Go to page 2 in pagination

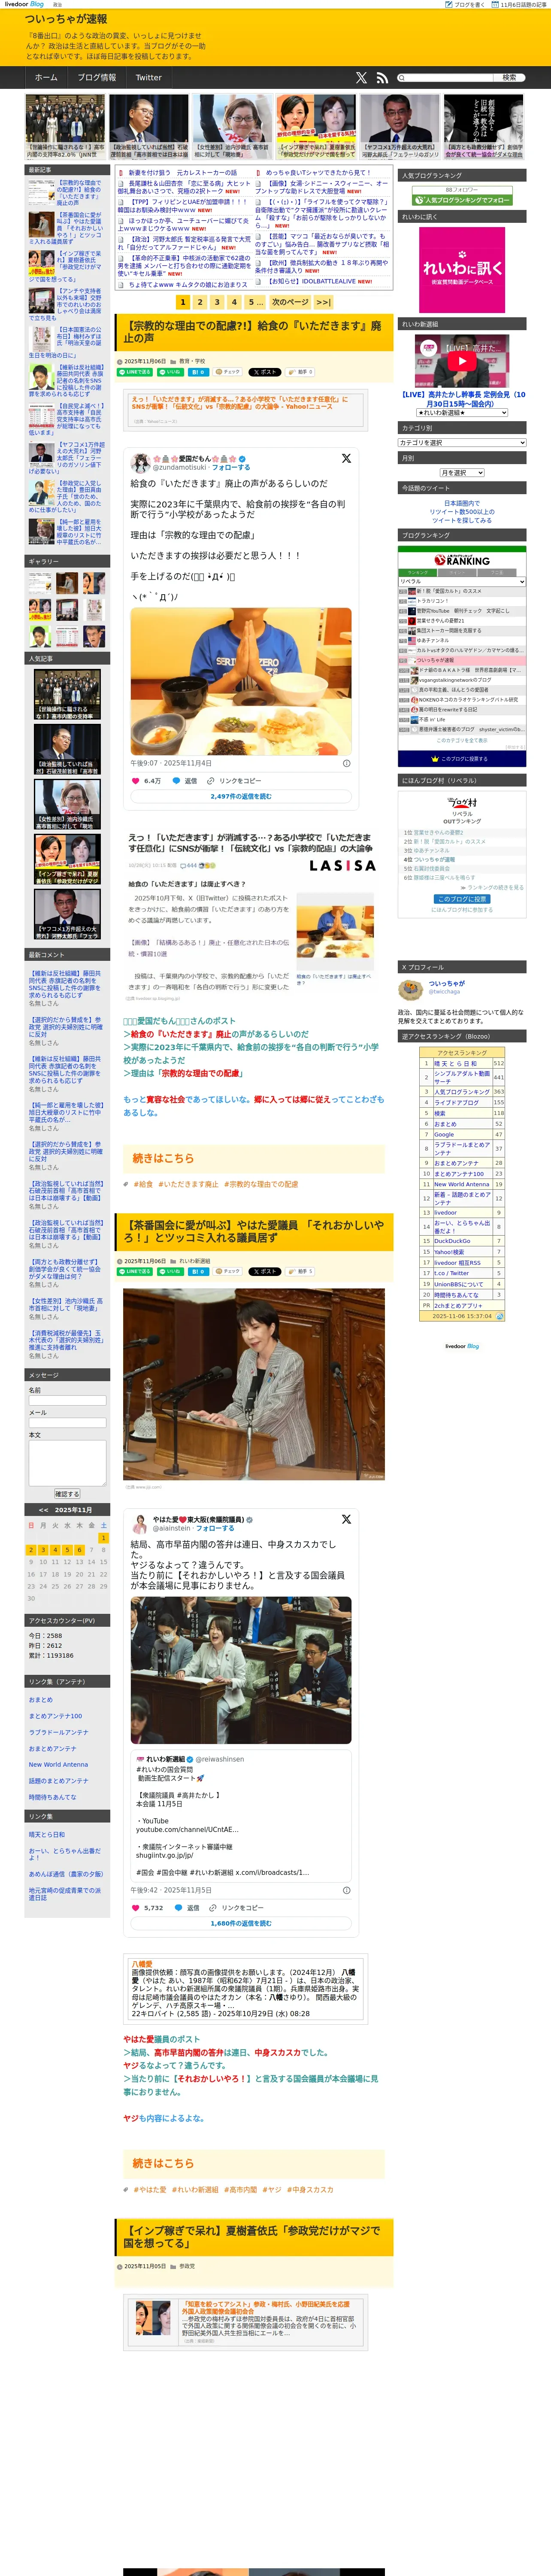tap(200, 302)
